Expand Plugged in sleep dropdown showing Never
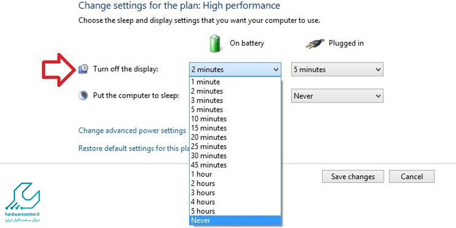Viewport: 456px width, 228px height. (x=337, y=96)
